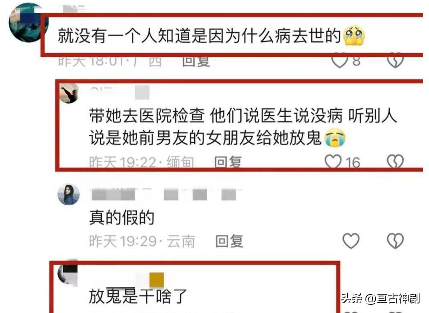Viewport: 429px width, 313px height.
Task: Open avatar of the 缅甸 commenter
Action: pos(69,94)
